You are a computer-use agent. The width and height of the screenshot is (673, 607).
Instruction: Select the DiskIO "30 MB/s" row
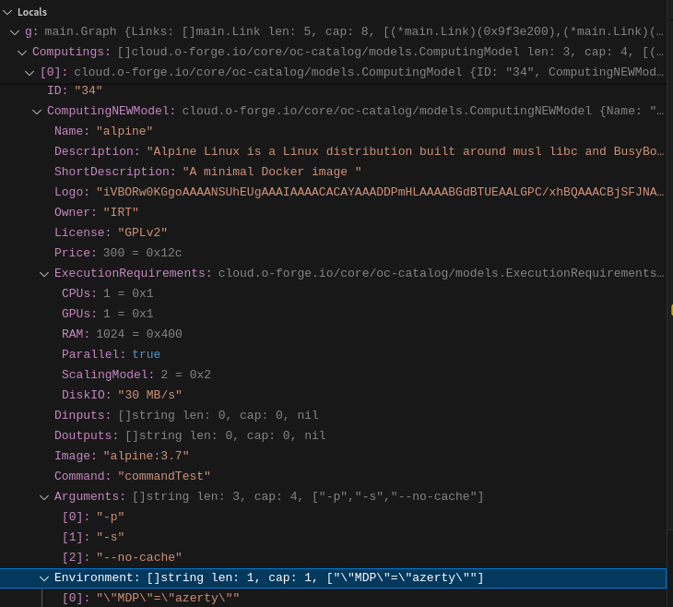coord(122,395)
